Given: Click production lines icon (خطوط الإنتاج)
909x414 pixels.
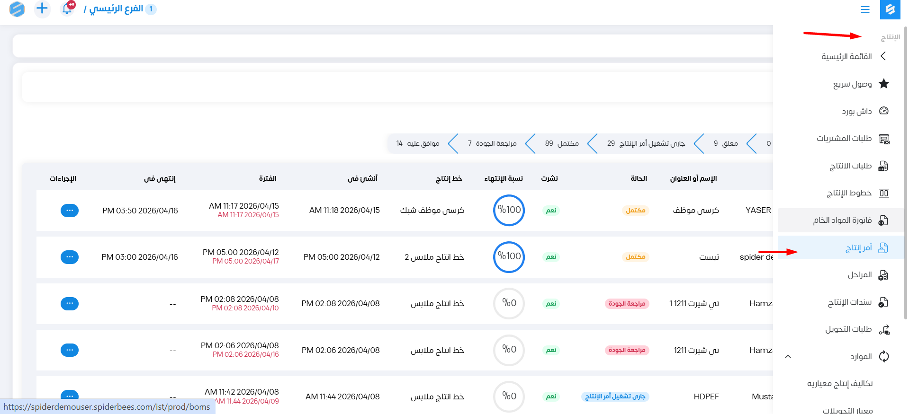Looking at the screenshot, I should point(883,193).
